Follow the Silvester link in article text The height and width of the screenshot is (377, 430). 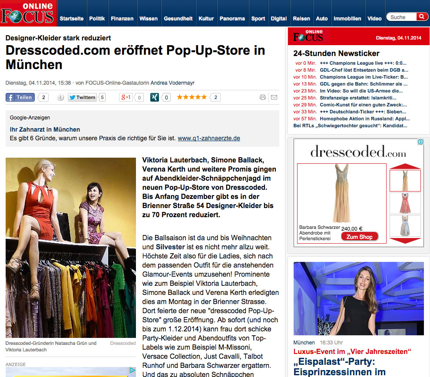[x=170, y=247]
